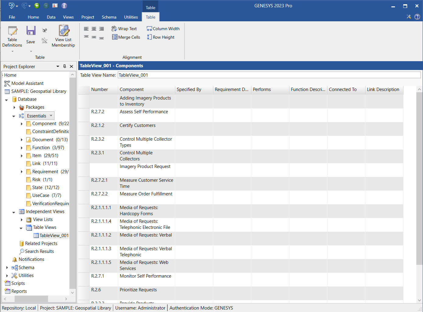Toggle auto-hide pin on Project Explorer
Screen dimensions: 423x312
pos(65,66)
